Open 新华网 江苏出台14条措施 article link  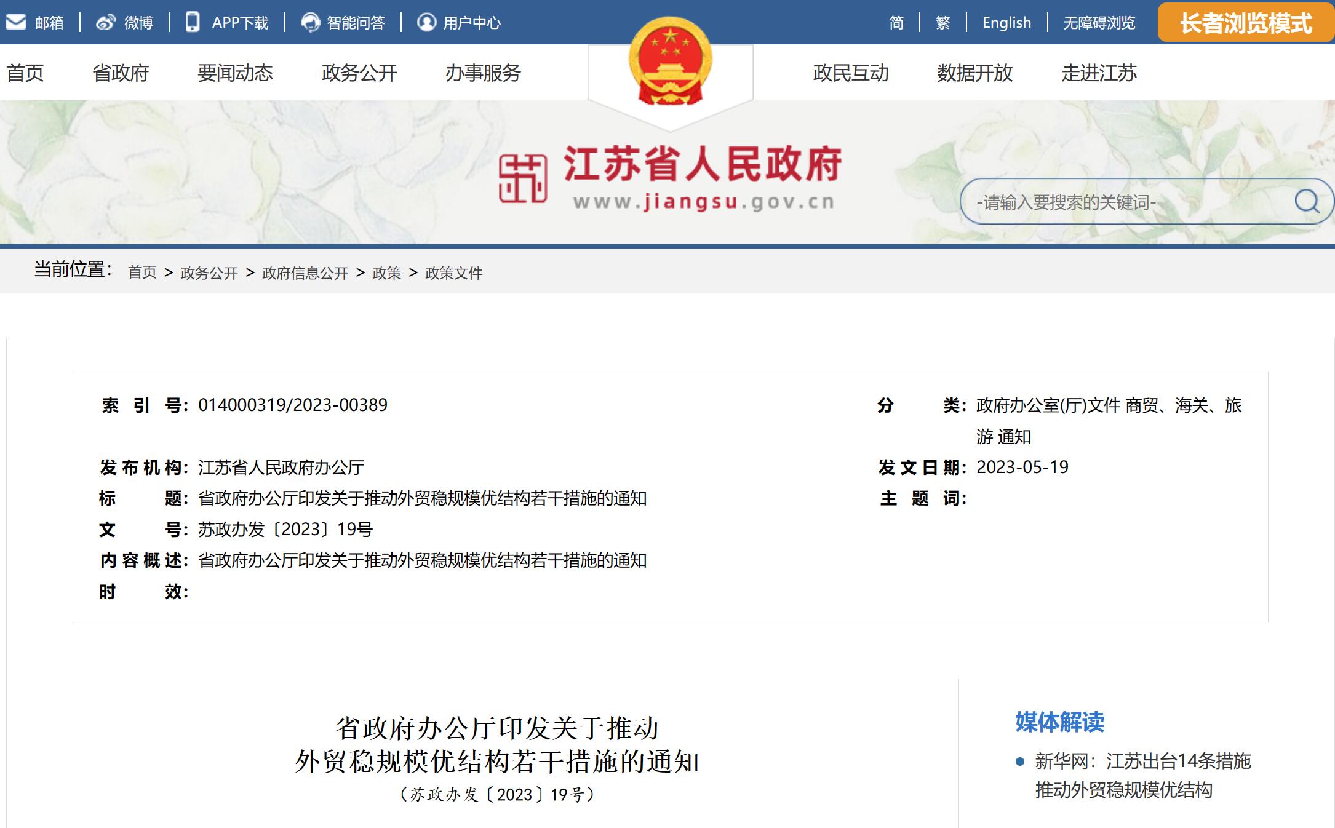click(x=1142, y=775)
